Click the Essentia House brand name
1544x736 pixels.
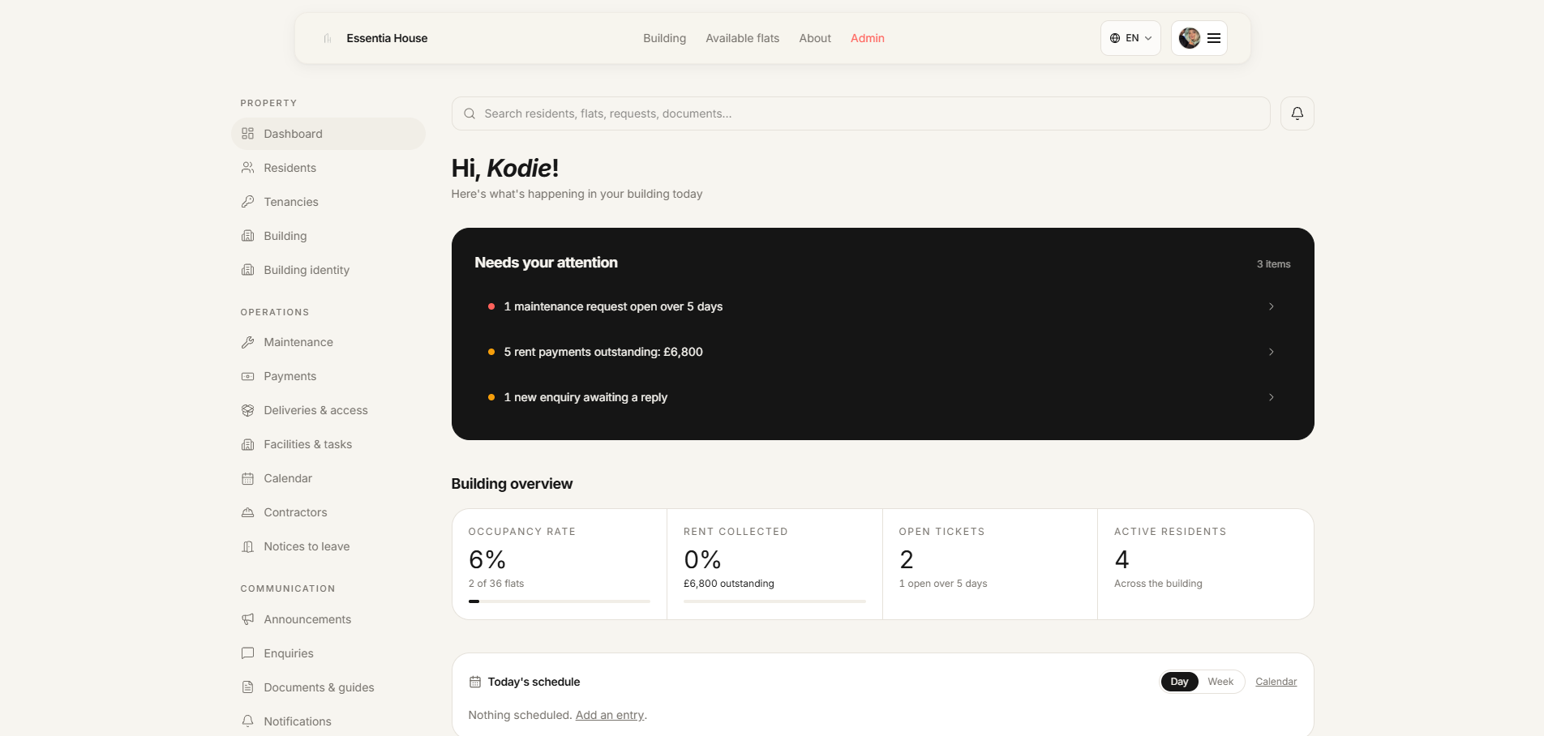pyautogui.click(x=387, y=38)
